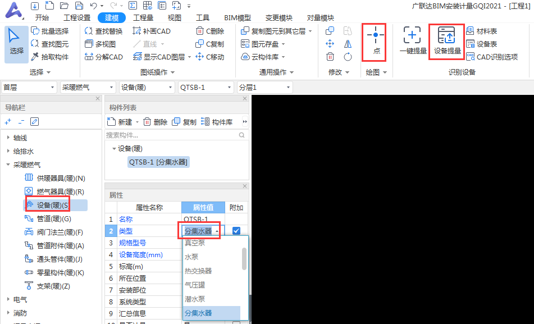Select the 选择 arrow tool
This screenshot has height=324, width=534.
(x=16, y=44)
